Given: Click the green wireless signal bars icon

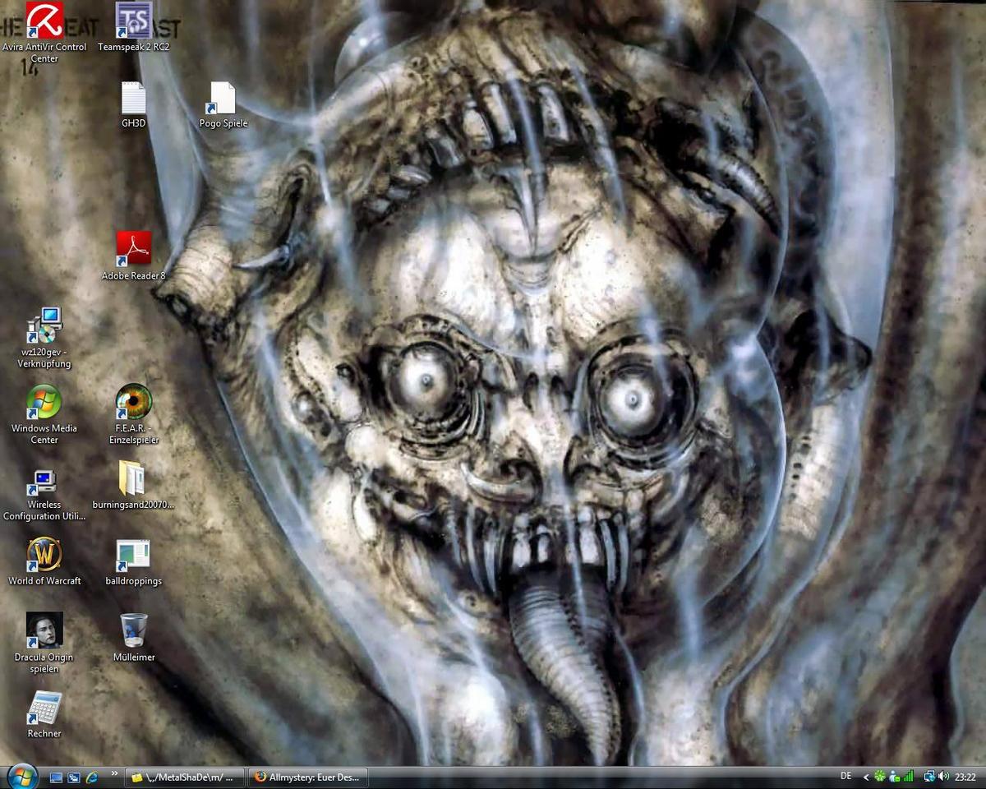Looking at the screenshot, I should [x=908, y=777].
